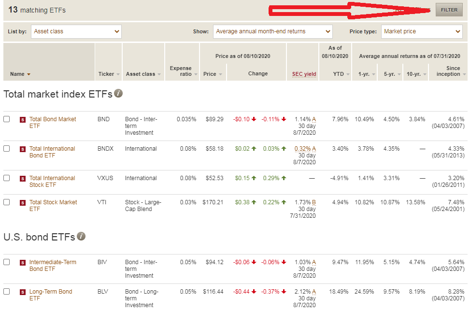Viewport: 470px width, 311px height.
Task: Sort by Since inception column
Action: (451, 71)
